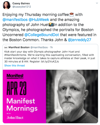Screen dimensions: 100x125
Task: Open the bit.ly/2VuKZJc register link
Action: [50, 62]
